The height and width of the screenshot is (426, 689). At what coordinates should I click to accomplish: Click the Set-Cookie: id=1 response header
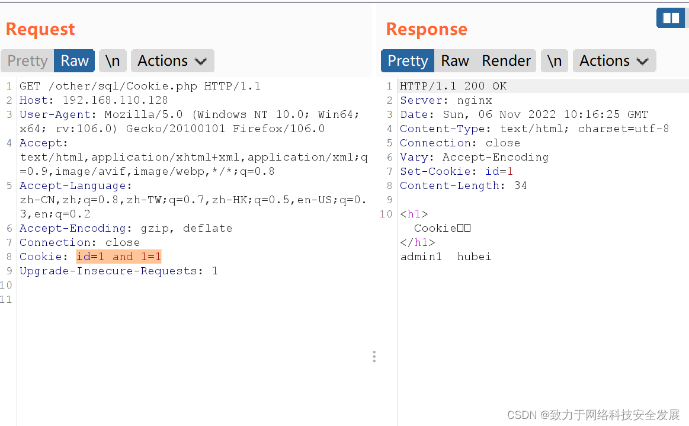[456, 171]
